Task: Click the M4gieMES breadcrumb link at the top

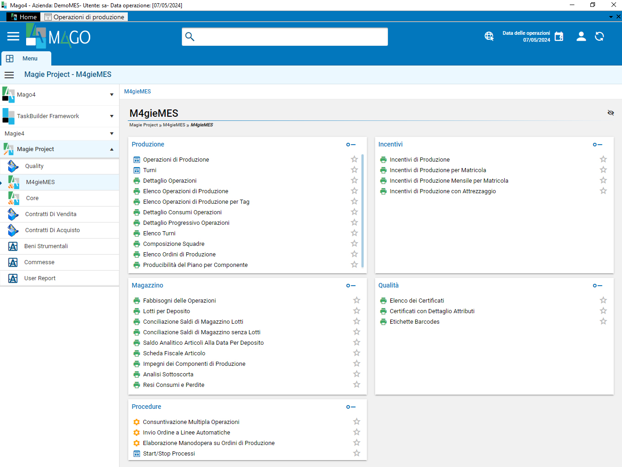Action: pos(137,92)
